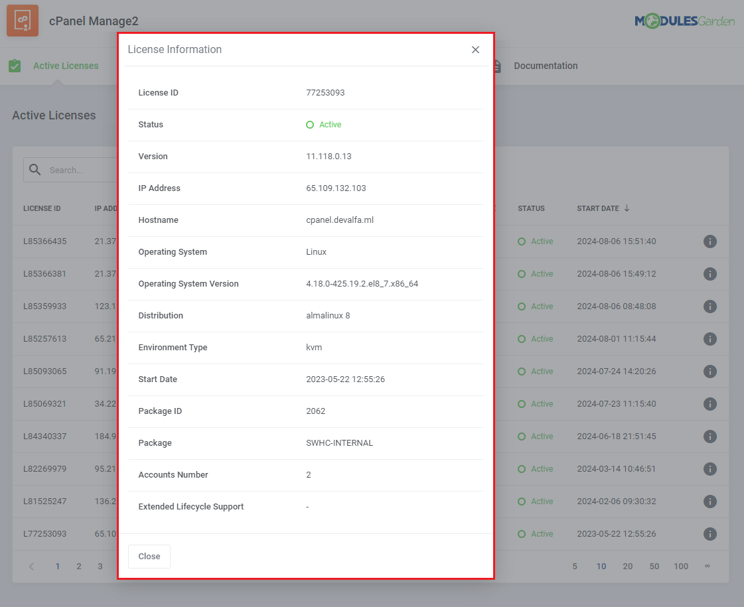Click the green Active status in dialog
744x607 pixels.
coord(324,125)
